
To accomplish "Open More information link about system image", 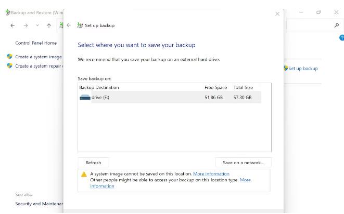I will point(211,173).
